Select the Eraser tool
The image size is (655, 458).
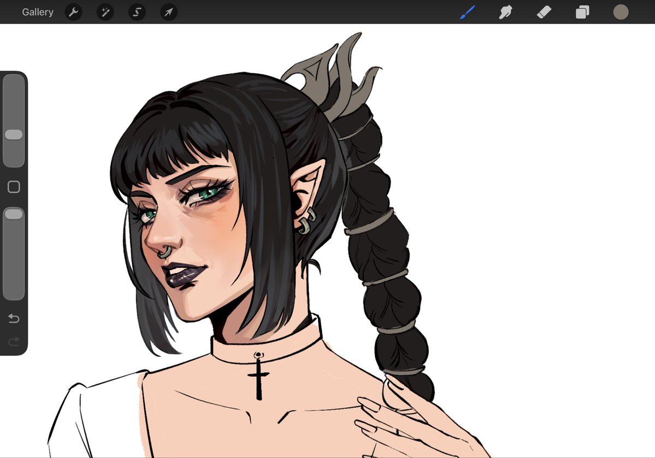544,12
